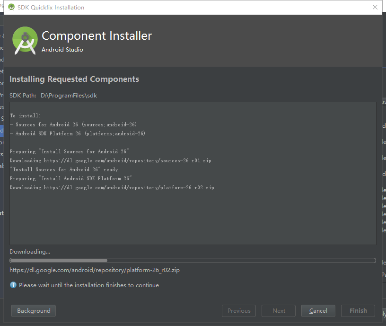This screenshot has height=326, width=386.
Task: Click log line downloading sources-26_r01.zip
Action: click(111, 160)
